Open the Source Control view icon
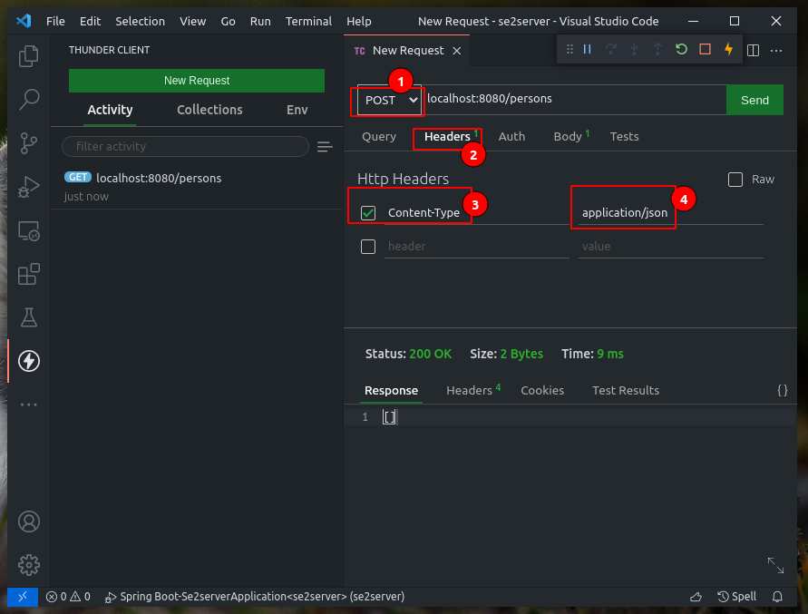 [28, 142]
